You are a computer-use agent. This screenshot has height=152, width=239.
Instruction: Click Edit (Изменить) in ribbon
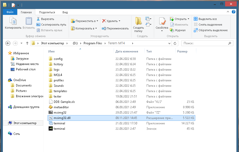(x=179, y=25)
